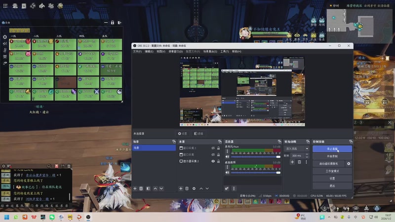Viewport: 395px width, 222px height.
Task: Remove the selected scene using 场景 panel trash icon
Action: pos(141,188)
